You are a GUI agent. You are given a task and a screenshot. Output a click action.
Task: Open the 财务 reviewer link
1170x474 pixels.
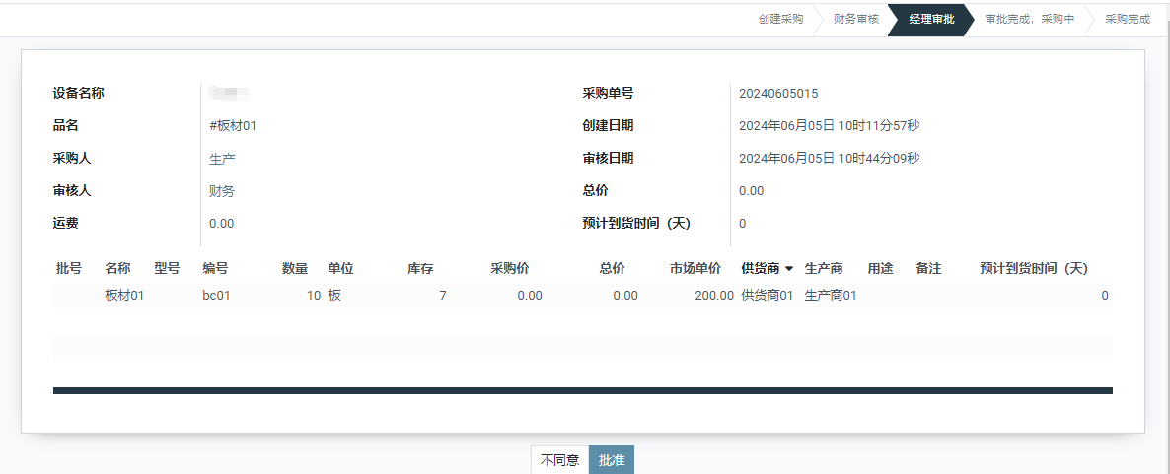222,191
